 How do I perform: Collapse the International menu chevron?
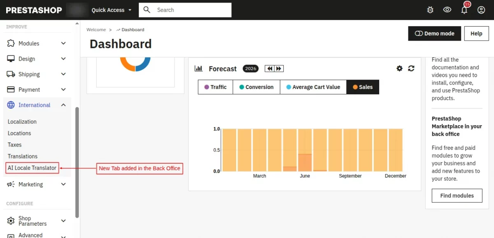coord(63,105)
